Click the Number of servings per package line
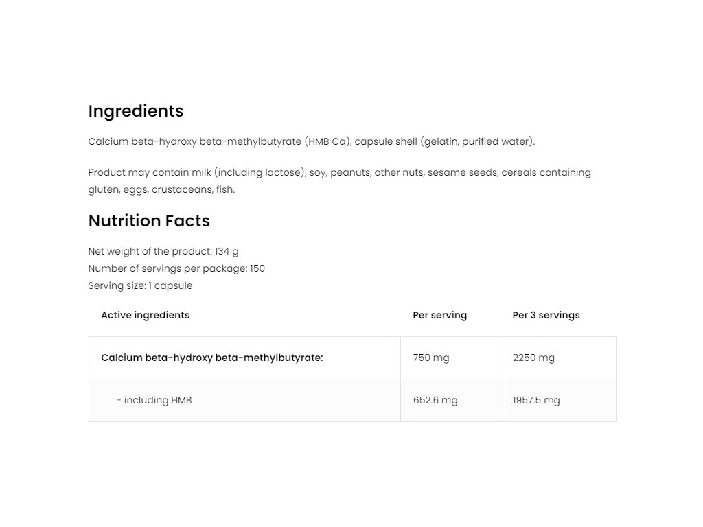The height and width of the screenshot is (527, 703). pos(176,268)
